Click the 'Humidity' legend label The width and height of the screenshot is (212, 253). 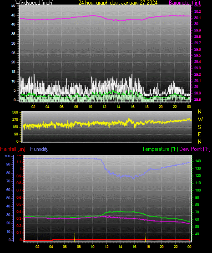click(39, 149)
